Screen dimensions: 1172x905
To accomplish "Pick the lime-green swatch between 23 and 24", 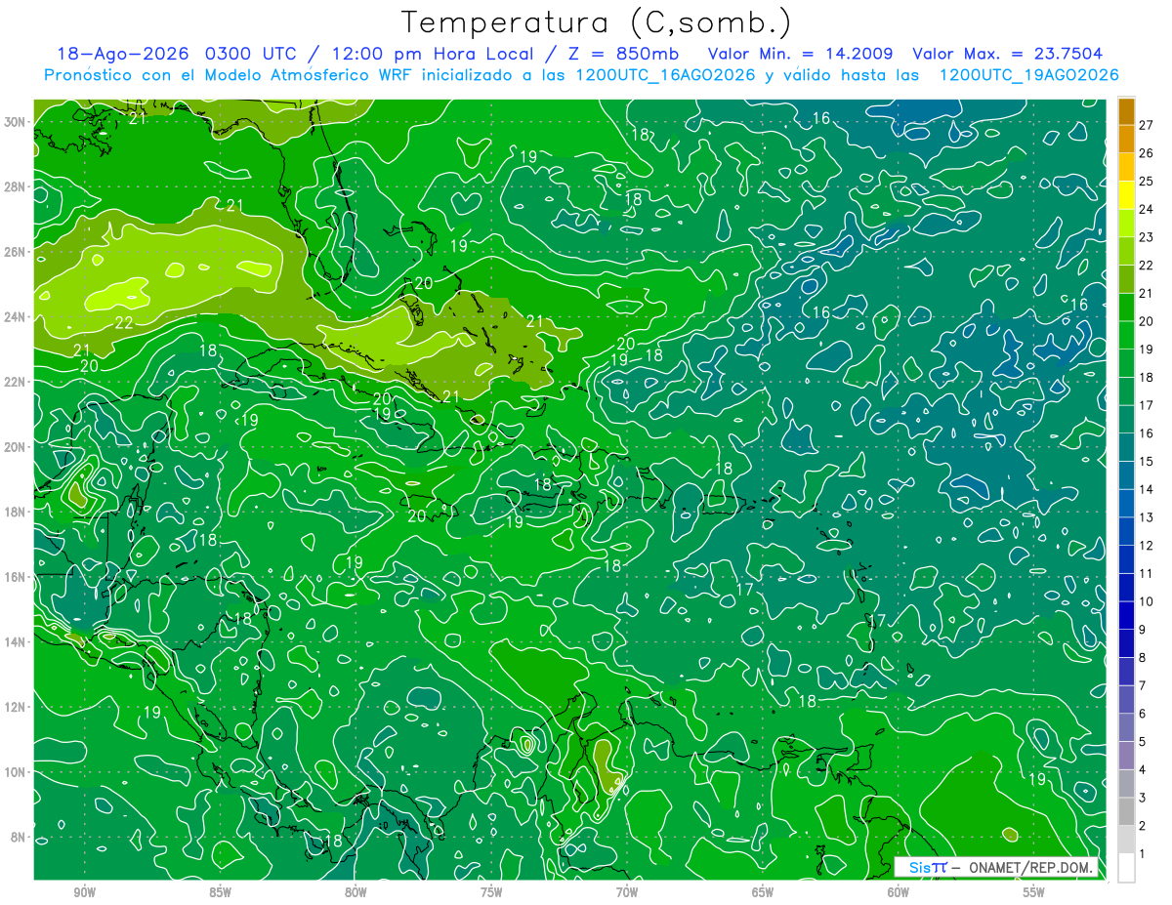I will 1126,223.
